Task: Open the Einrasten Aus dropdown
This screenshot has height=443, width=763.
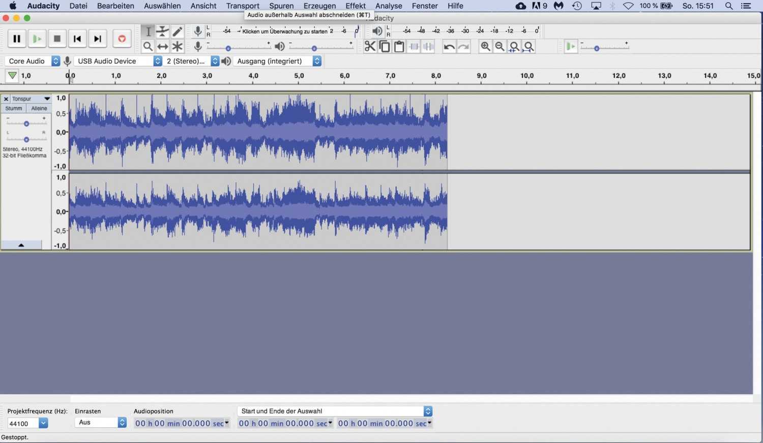Action: tap(101, 422)
